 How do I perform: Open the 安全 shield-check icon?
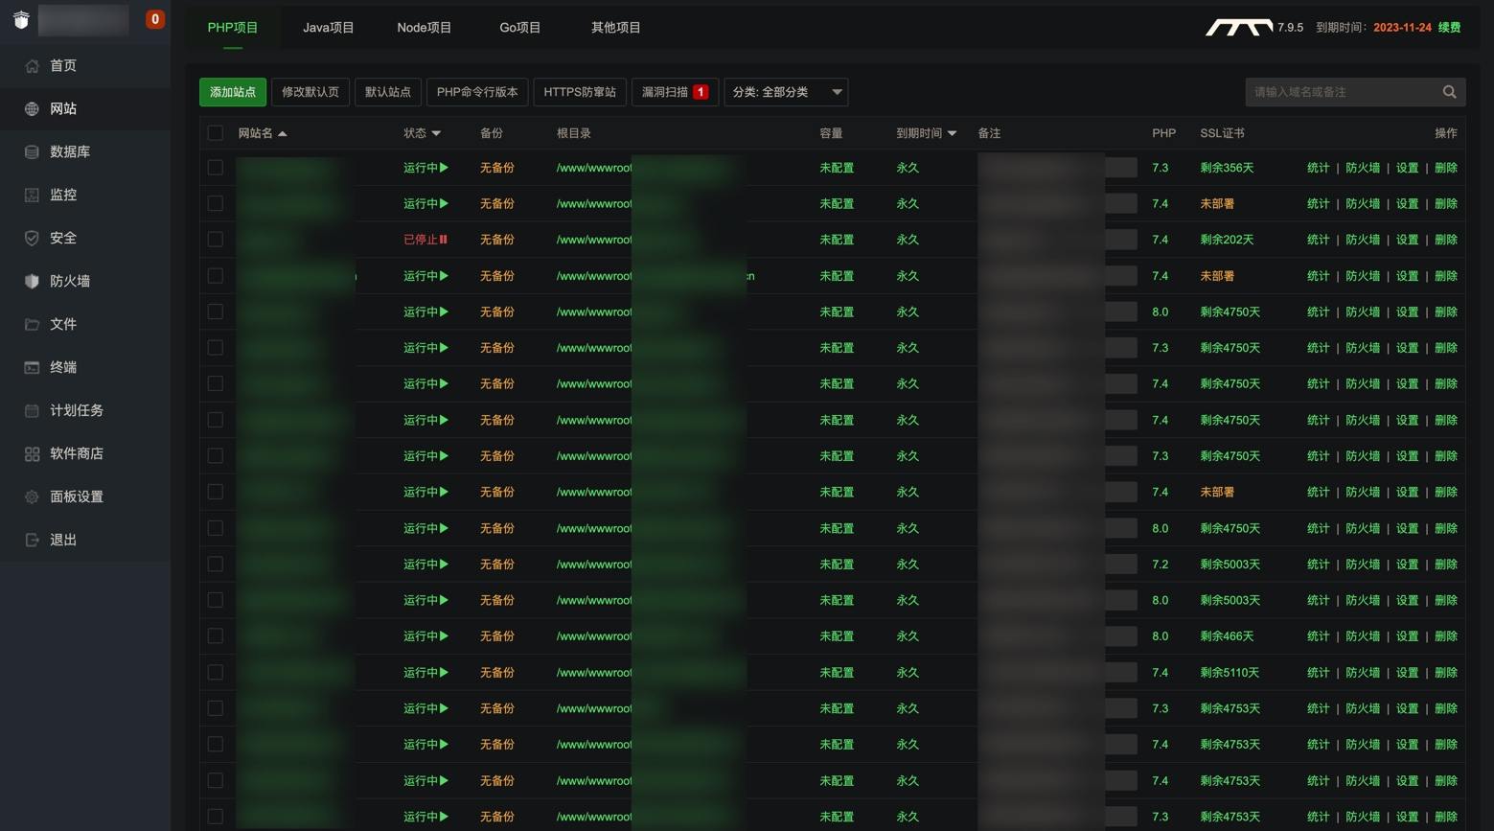tap(32, 239)
